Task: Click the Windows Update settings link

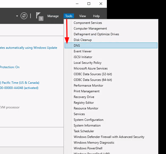Action: [28, 48]
